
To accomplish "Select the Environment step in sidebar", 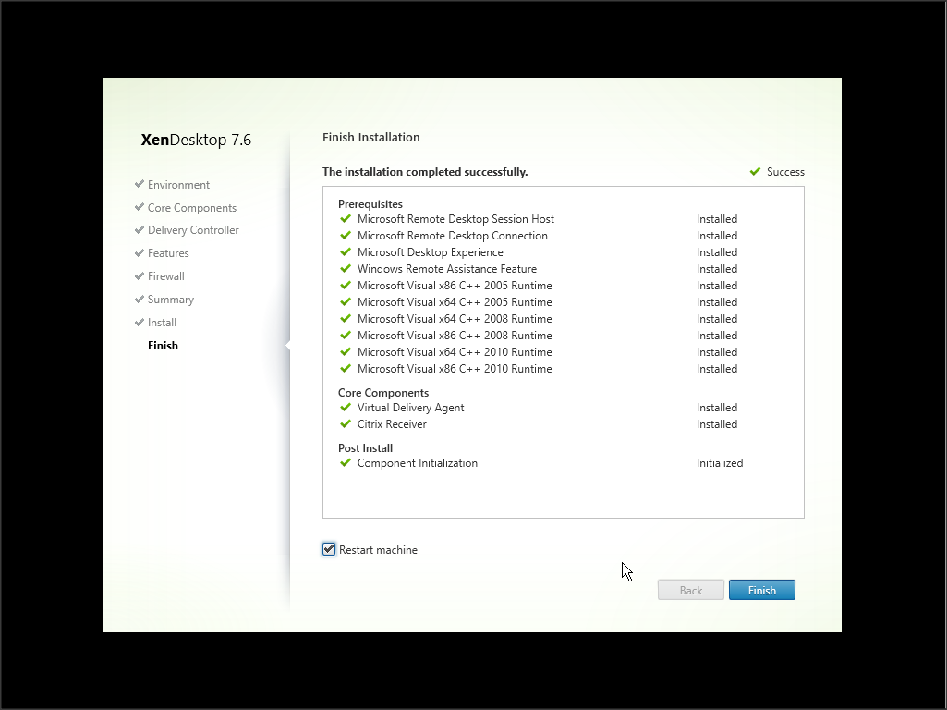I will coord(178,185).
